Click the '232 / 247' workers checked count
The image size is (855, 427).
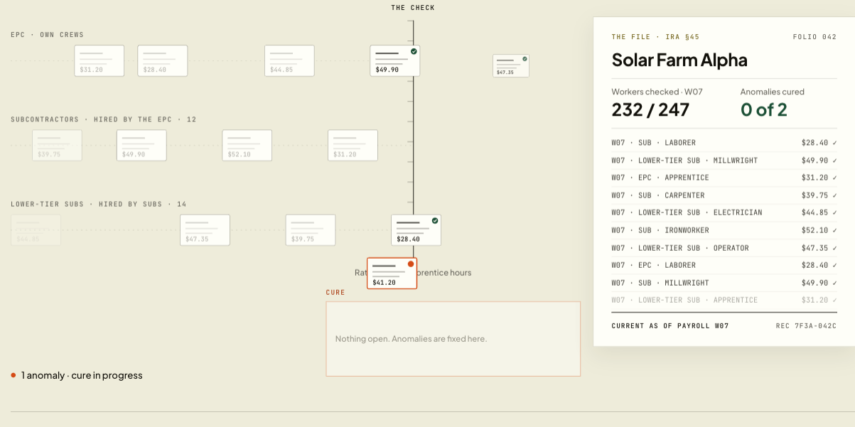[x=650, y=109]
